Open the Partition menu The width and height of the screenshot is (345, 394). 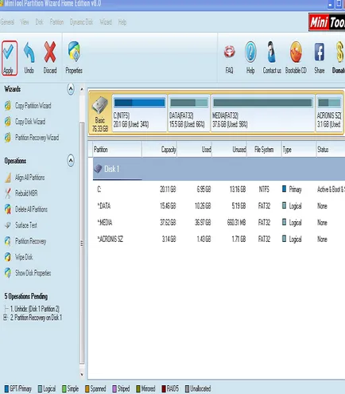[x=56, y=22]
